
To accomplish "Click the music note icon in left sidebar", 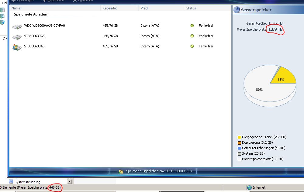I will click(x=3, y=22).
